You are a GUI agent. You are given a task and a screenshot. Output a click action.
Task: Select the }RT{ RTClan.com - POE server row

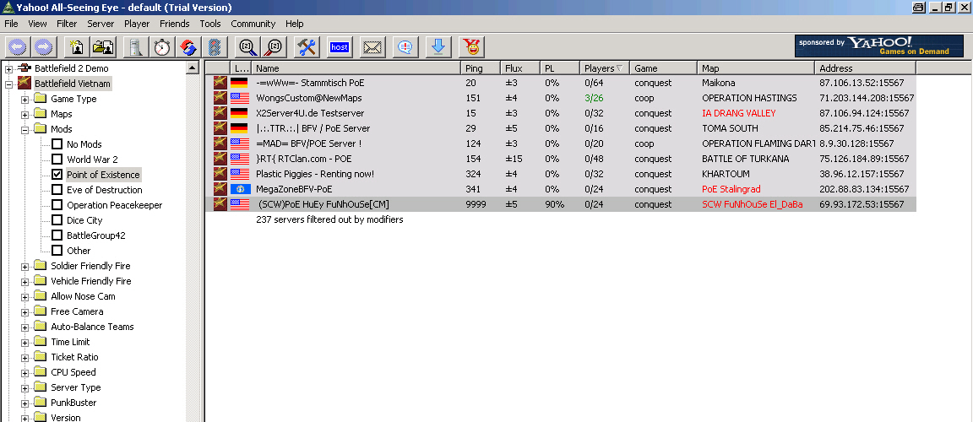pyautogui.click(x=560, y=159)
